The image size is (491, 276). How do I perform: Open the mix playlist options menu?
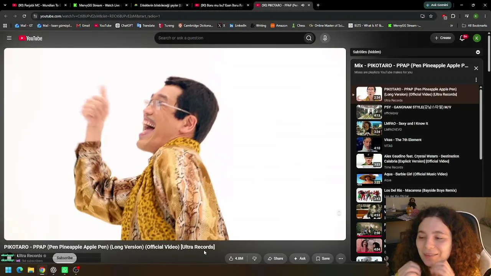point(476,80)
